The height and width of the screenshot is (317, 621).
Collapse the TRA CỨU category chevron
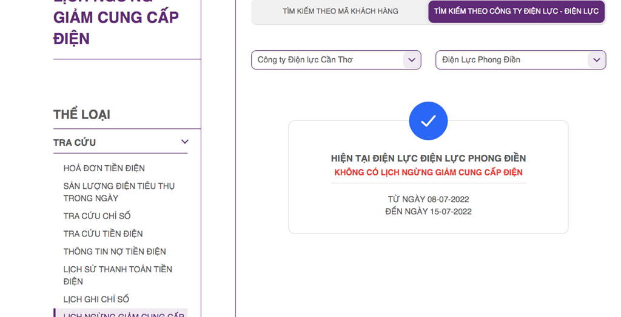(x=185, y=142)
